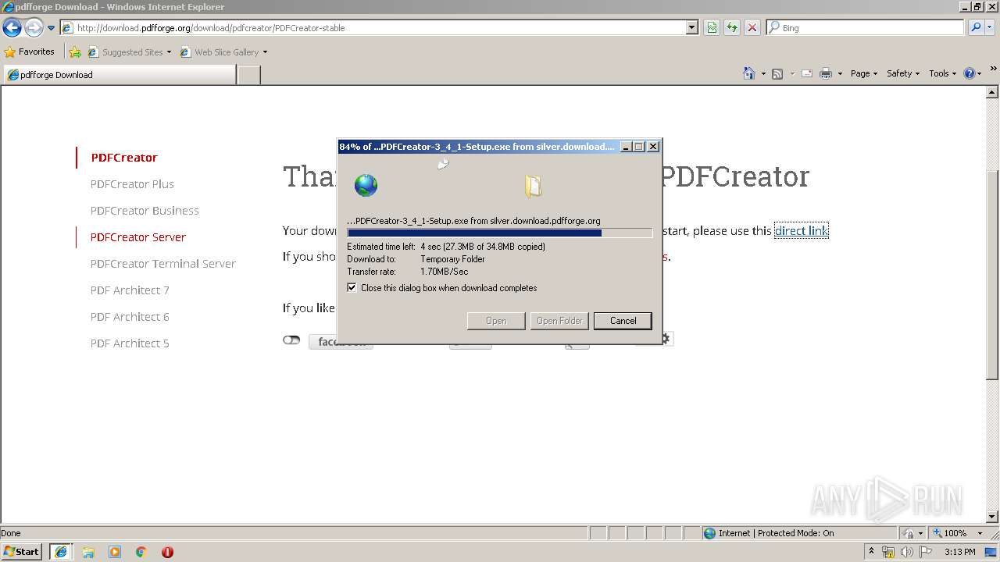Minimize the download dialog

tap(626, 147)
